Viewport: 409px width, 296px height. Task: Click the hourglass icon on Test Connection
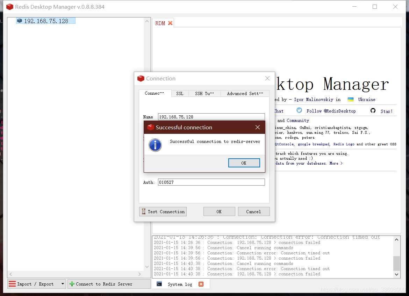[x=143, y=211]
